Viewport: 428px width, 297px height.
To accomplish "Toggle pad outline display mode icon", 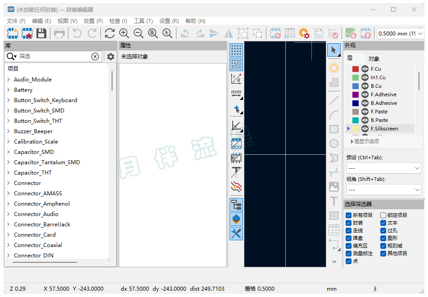I will tap(236, 143).
